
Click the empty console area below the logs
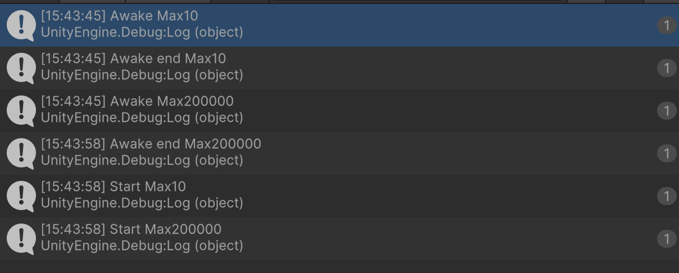click(x=339, y=267)
